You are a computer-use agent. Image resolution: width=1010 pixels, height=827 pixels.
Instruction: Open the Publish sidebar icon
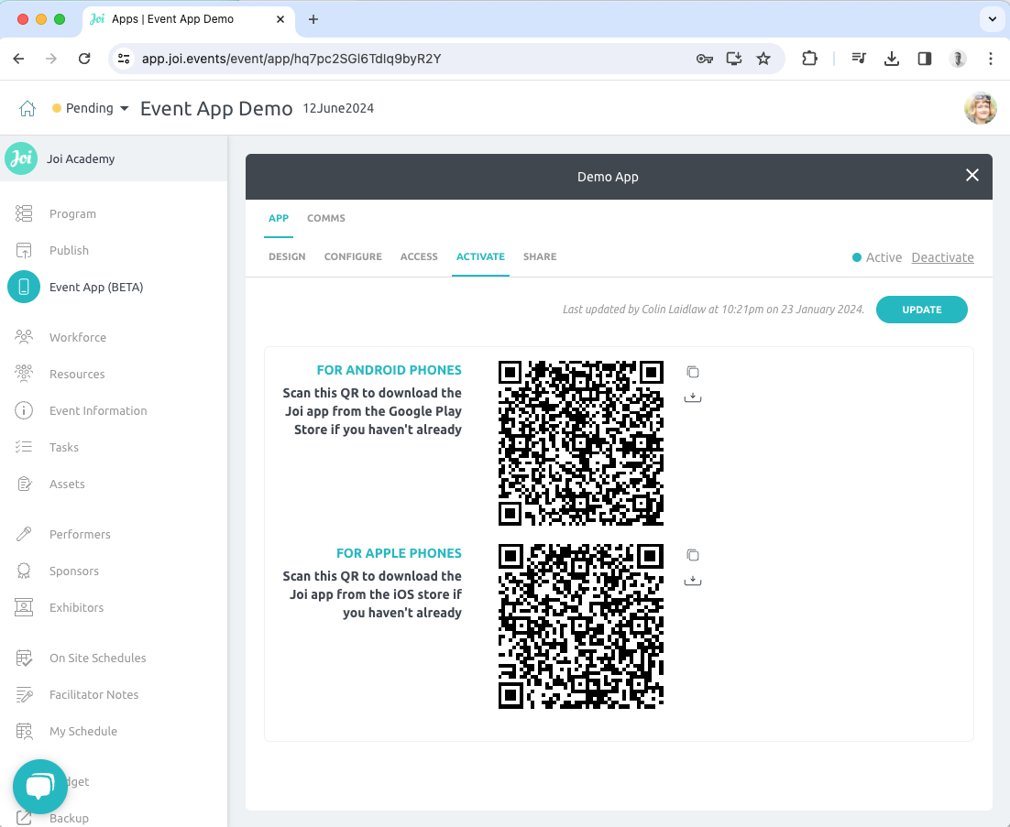pos(24,250)
